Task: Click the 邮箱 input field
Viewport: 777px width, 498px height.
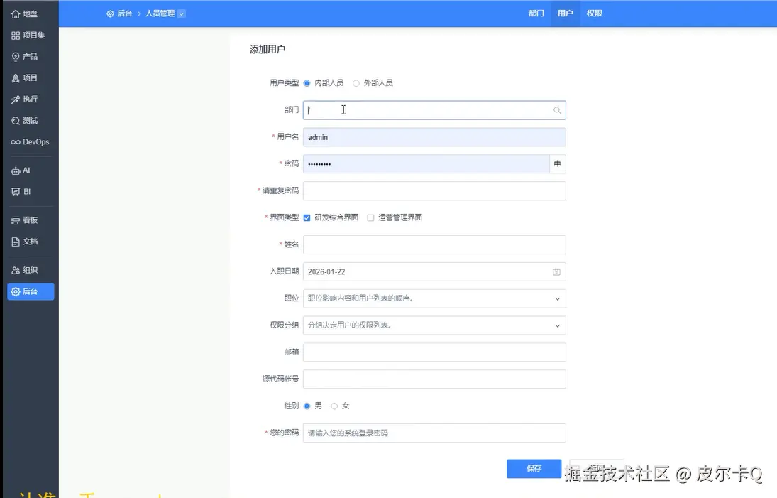Action: pos(434,352)
